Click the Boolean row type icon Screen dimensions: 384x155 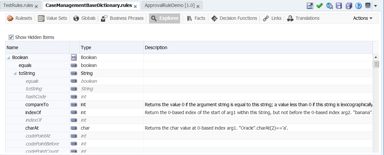point(74,57)
